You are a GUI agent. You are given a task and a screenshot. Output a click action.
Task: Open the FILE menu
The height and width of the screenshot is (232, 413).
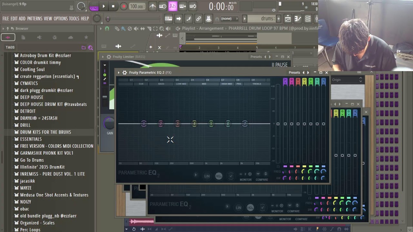tap(6, 19)
